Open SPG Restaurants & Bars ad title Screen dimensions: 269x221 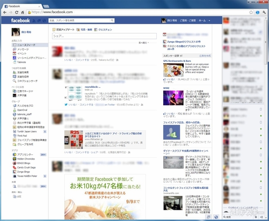[x=177, y=61]
